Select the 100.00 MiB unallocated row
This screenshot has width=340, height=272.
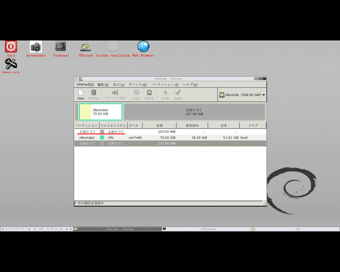[170, 132]
